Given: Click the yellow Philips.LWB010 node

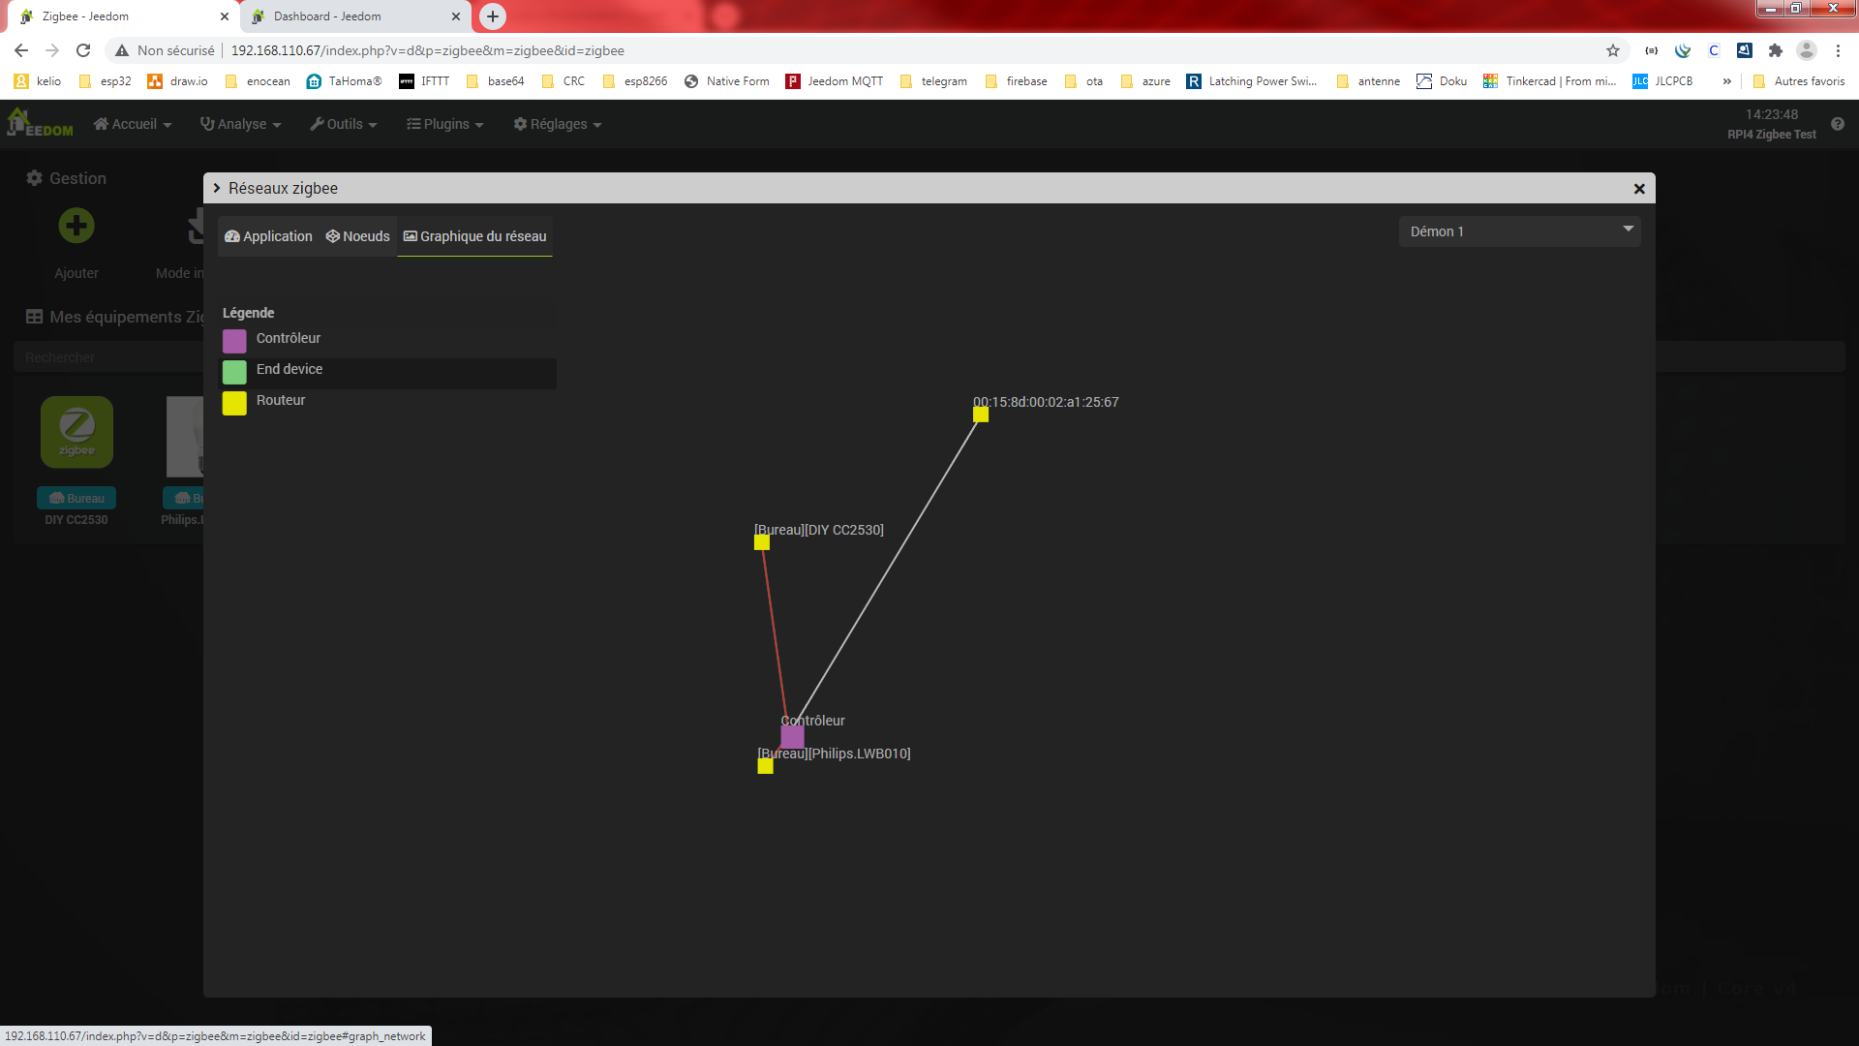Looking at the screenshot, I should click(765, 766).
